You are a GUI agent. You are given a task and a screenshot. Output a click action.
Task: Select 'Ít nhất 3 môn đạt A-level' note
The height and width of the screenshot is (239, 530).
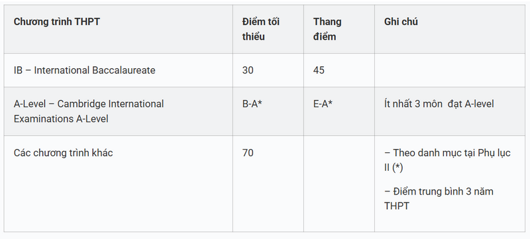(439, 104)
